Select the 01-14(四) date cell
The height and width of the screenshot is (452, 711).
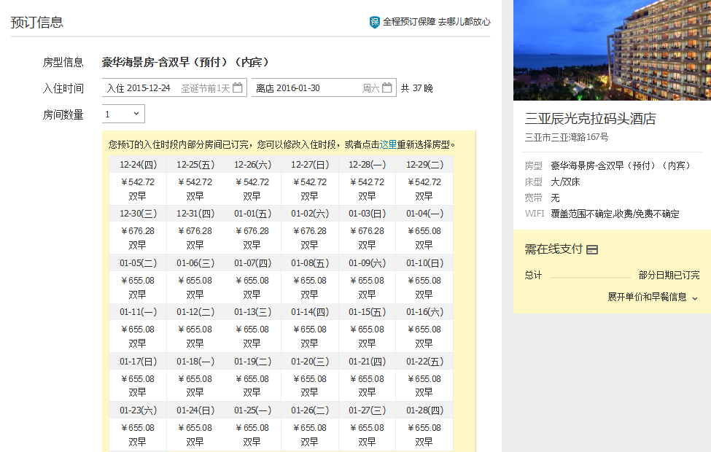click(x=310, y=312)
